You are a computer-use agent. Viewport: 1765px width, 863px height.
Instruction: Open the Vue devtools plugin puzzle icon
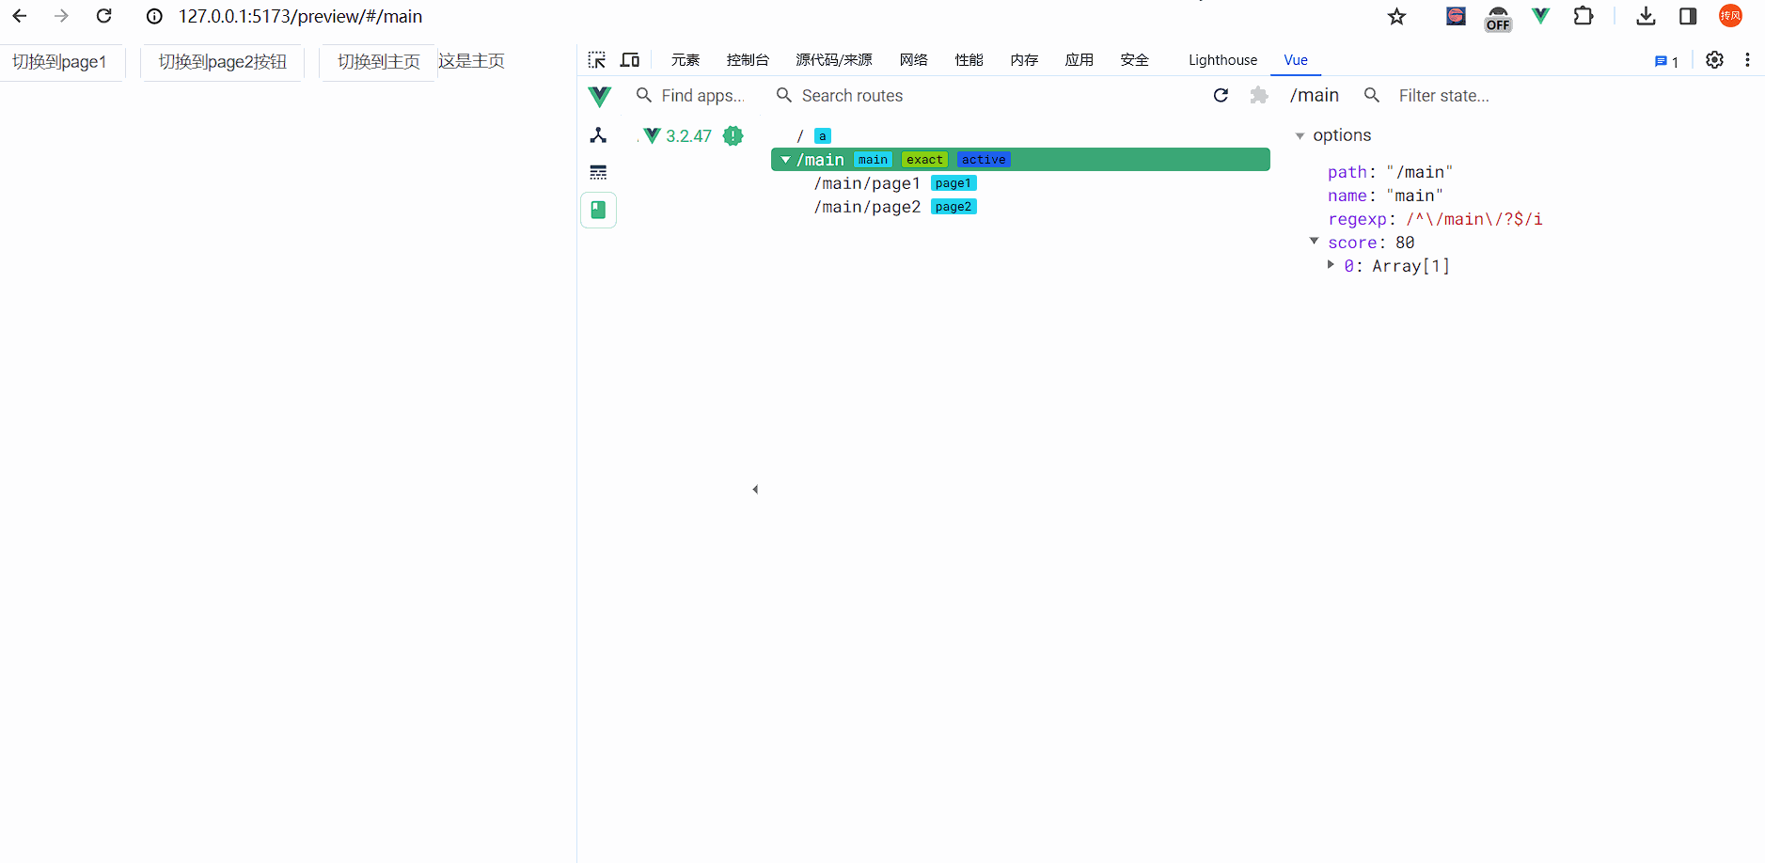tap(1259, 95)
